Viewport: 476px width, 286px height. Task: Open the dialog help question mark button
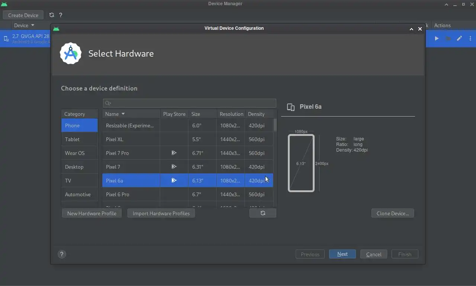click(62, 254)
